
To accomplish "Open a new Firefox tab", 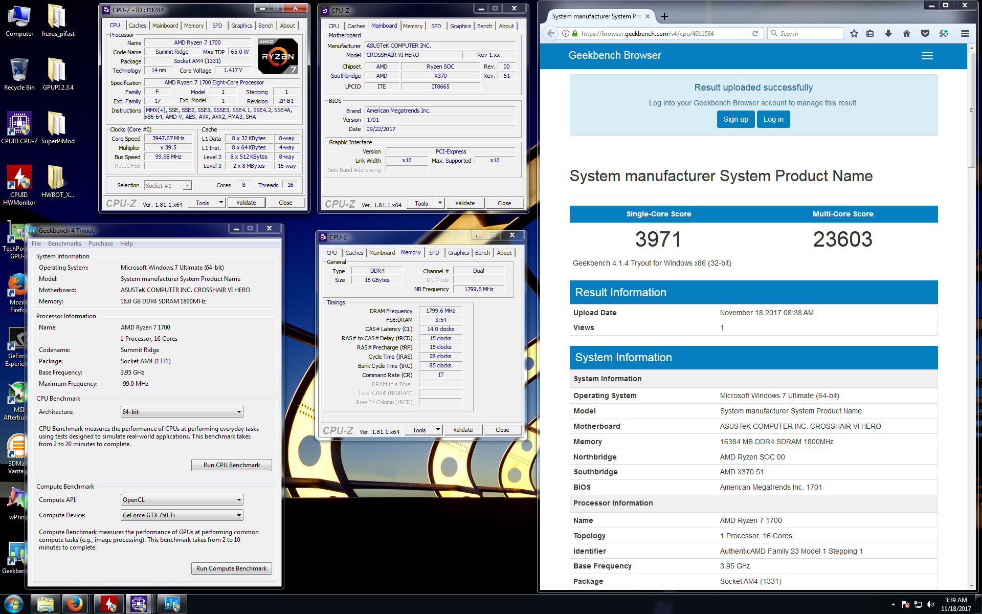I will tap(664, 16).
